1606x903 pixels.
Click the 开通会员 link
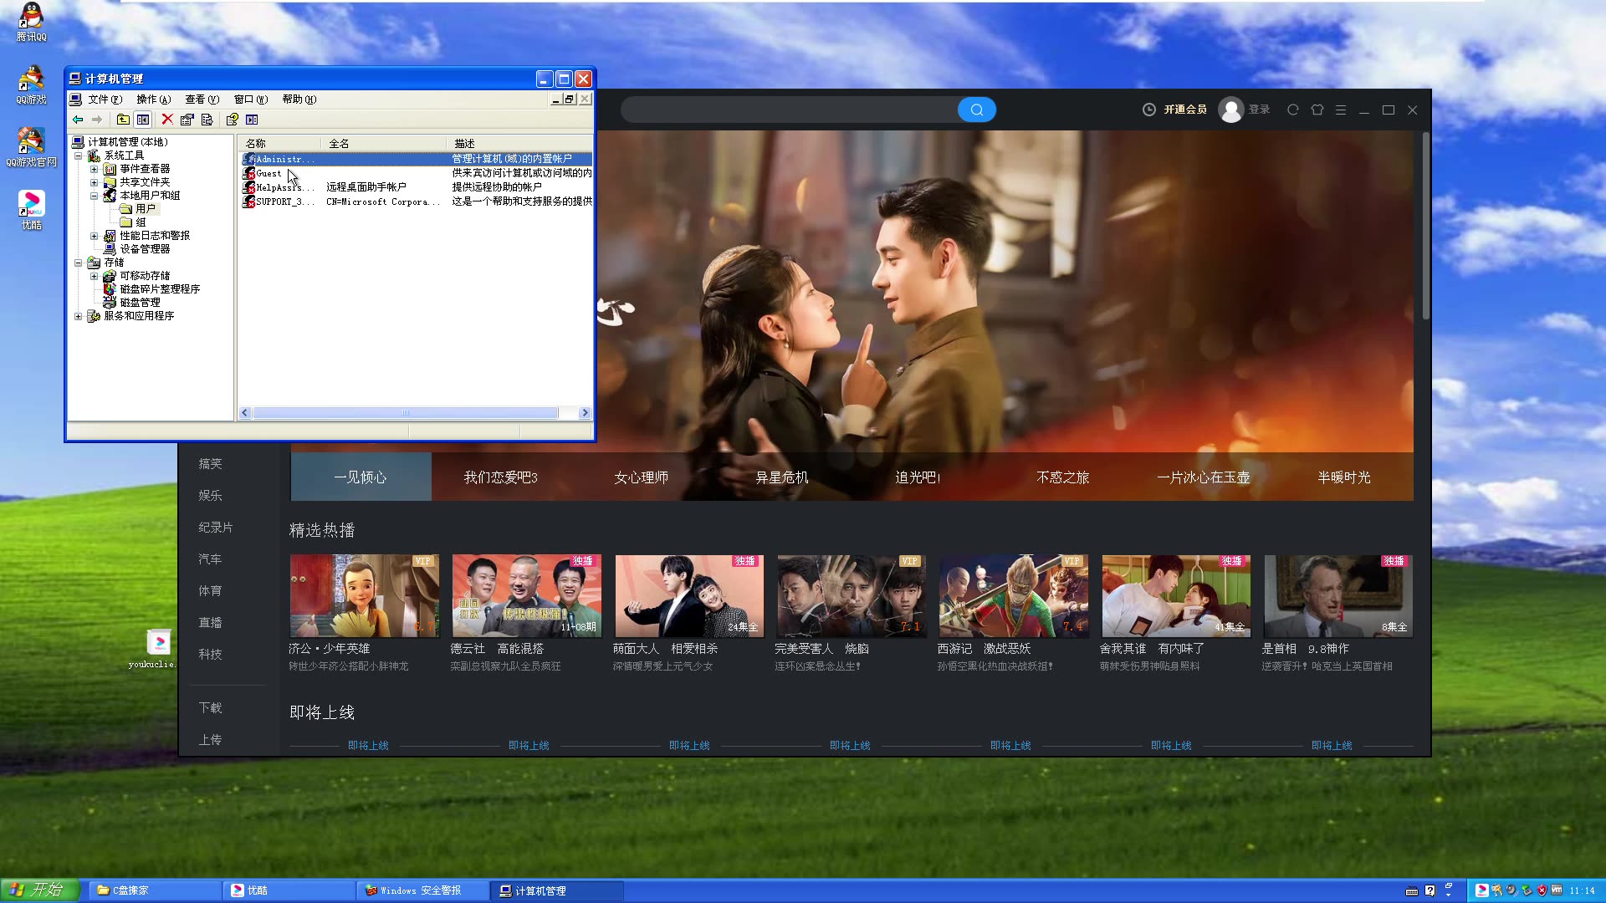coord(1185,110)
